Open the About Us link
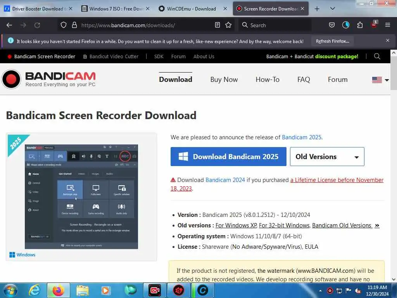 204,57
